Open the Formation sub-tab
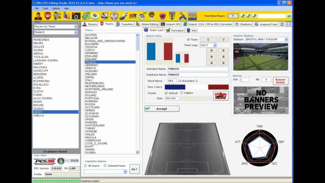Screen dimensions: 325x183 175,30
